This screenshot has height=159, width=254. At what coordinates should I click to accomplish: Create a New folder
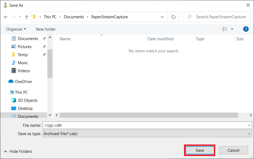point(46,29)
